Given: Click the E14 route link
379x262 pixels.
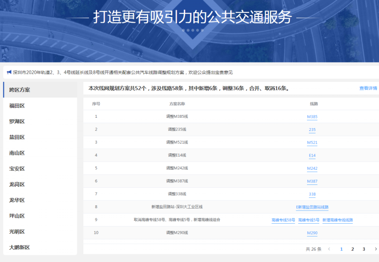Looking at the screenshot, I should (x=312, y=156).
